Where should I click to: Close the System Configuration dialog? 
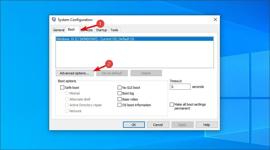click(215, 19)
